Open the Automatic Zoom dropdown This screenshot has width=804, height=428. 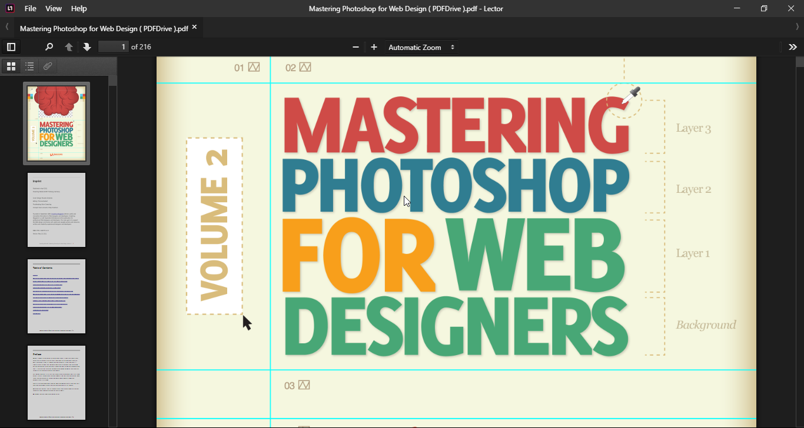coord(421,47)
